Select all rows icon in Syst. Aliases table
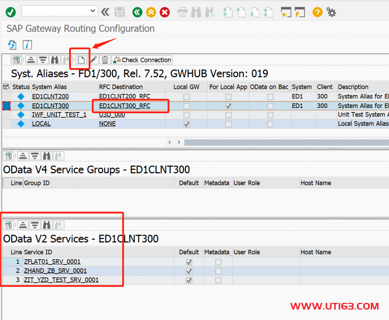Image resolution: width=389 pixels, height=320 pixels. click(6, 87)
